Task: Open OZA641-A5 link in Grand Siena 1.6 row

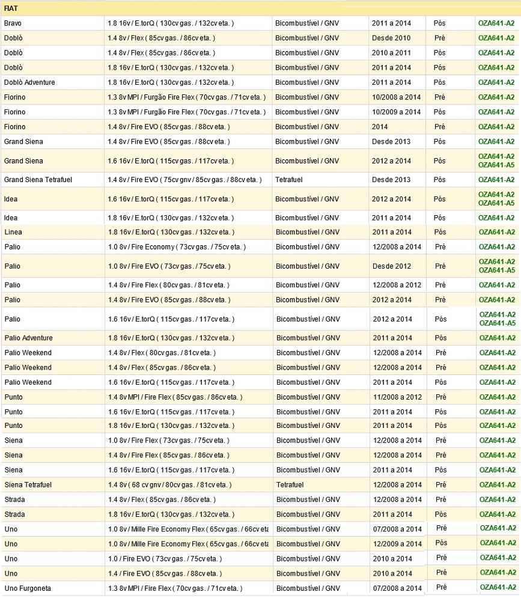Action: (496, 165)
